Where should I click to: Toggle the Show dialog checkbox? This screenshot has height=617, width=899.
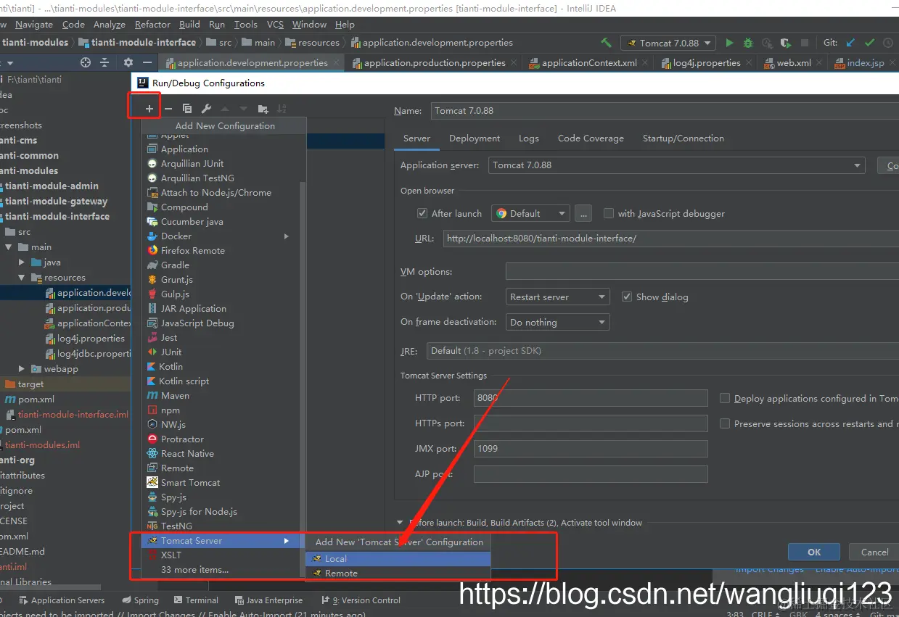pyautogui.click(x=627, y=297)
